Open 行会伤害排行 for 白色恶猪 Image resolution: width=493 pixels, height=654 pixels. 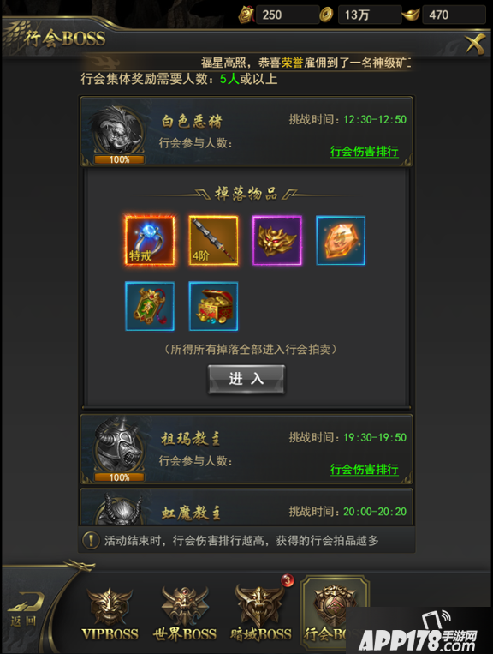coord(365,151)
